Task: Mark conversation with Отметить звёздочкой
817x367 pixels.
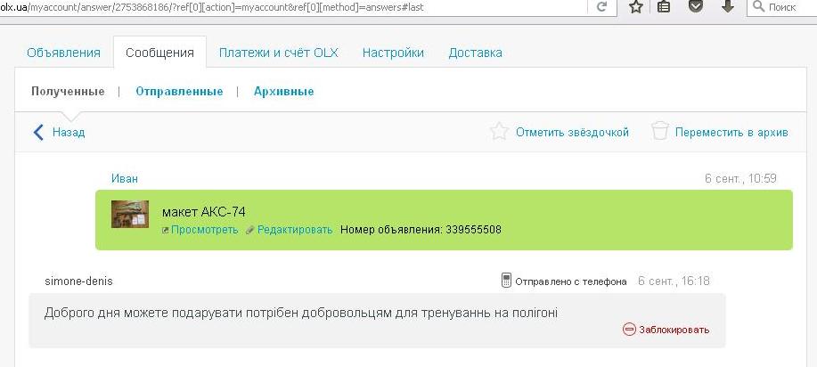Action: click(573, 133)
